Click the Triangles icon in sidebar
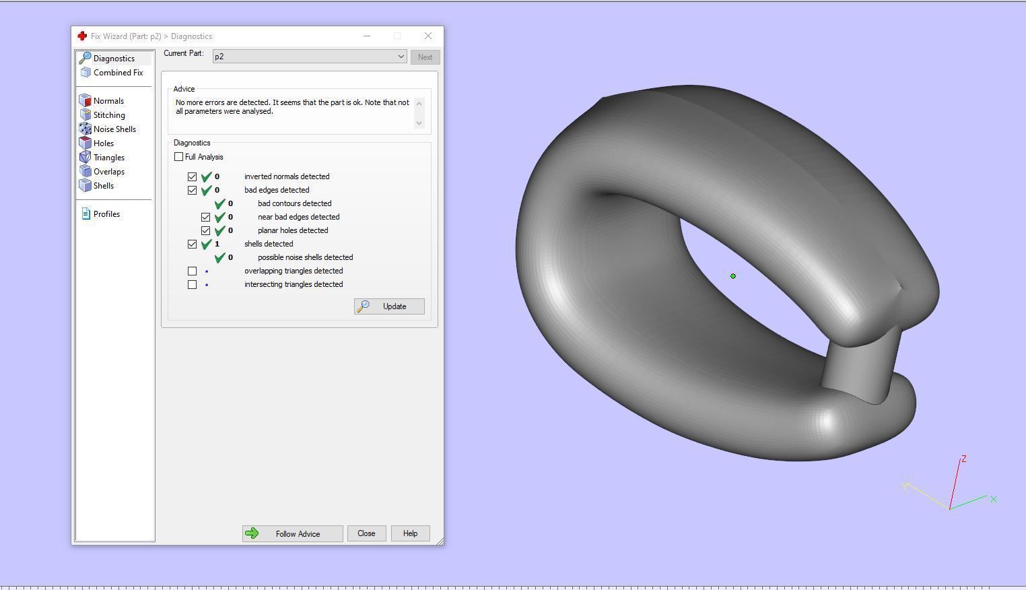This screenshot has width=1026, height=590. [85, 158]
